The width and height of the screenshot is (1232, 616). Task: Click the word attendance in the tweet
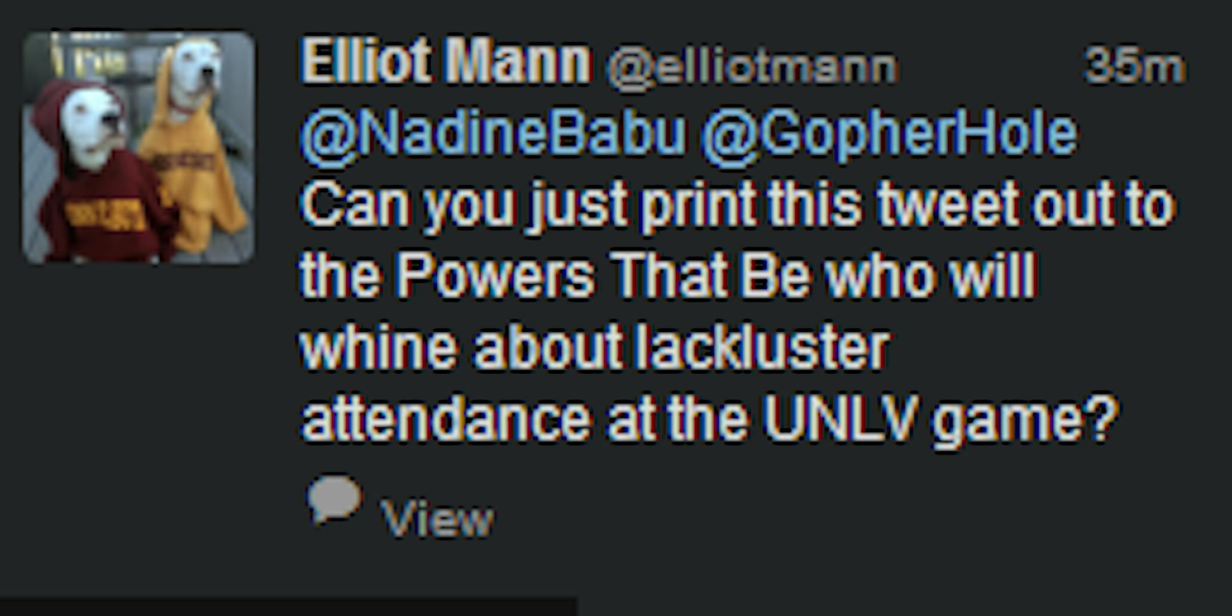446,419
